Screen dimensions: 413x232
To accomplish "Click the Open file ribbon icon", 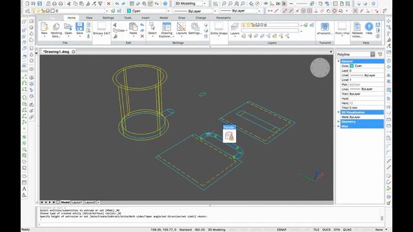I will (68, 28).
